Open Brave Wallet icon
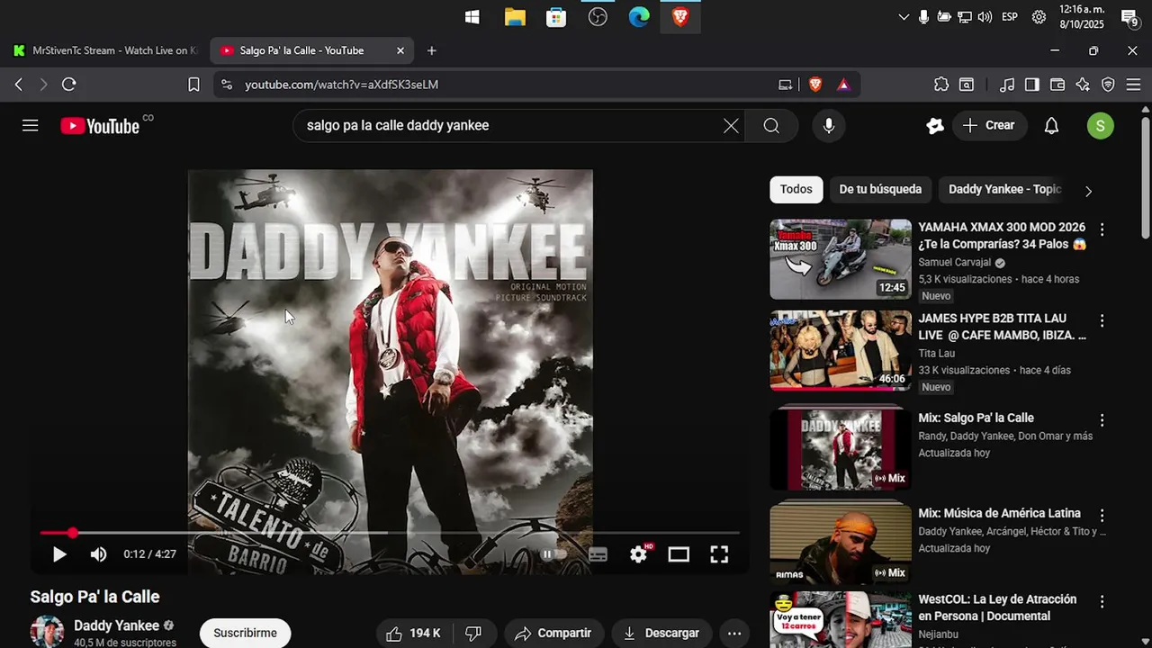 point(1057,85)
